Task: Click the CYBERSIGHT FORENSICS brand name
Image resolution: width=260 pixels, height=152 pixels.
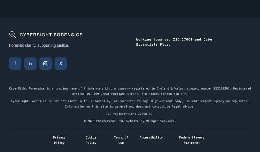Action: [x=51, y=35]
